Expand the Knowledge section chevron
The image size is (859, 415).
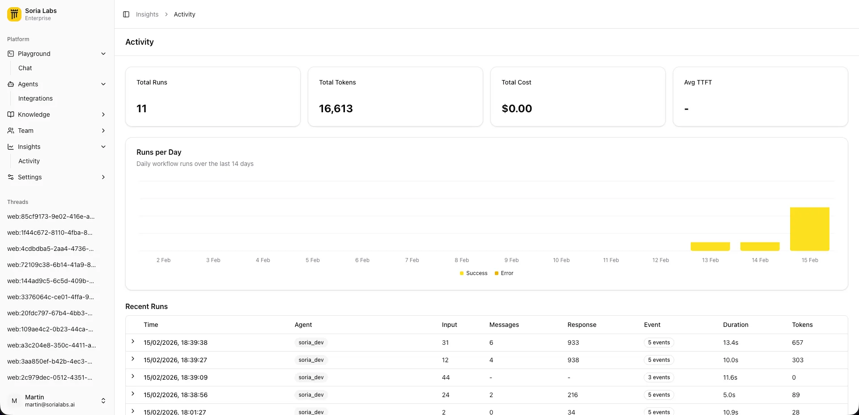click(103, 114)
